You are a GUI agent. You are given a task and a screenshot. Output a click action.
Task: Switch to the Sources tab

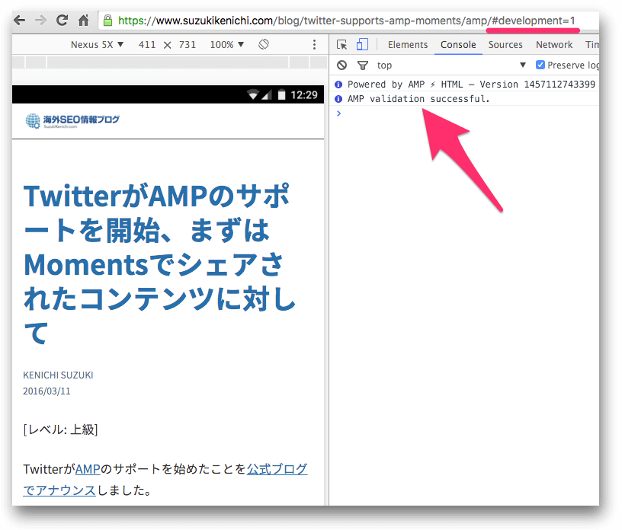click(x=505, y=44)
